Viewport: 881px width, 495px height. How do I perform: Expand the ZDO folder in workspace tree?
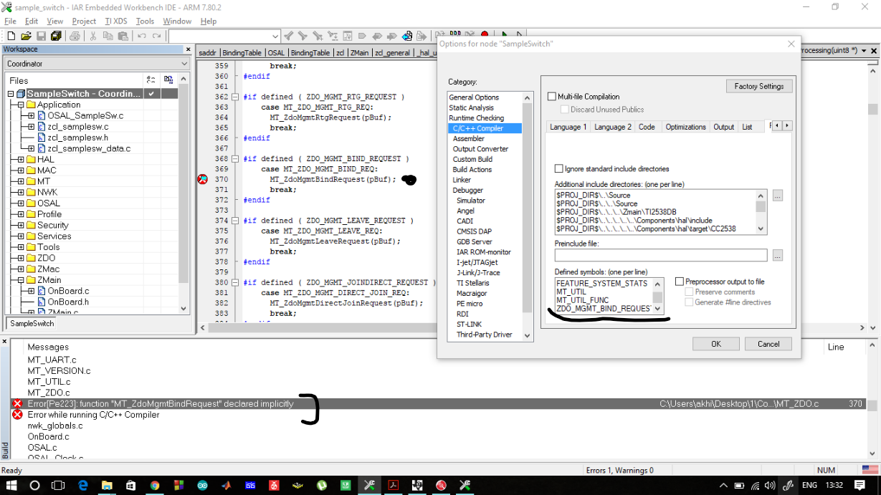(21, 258)
